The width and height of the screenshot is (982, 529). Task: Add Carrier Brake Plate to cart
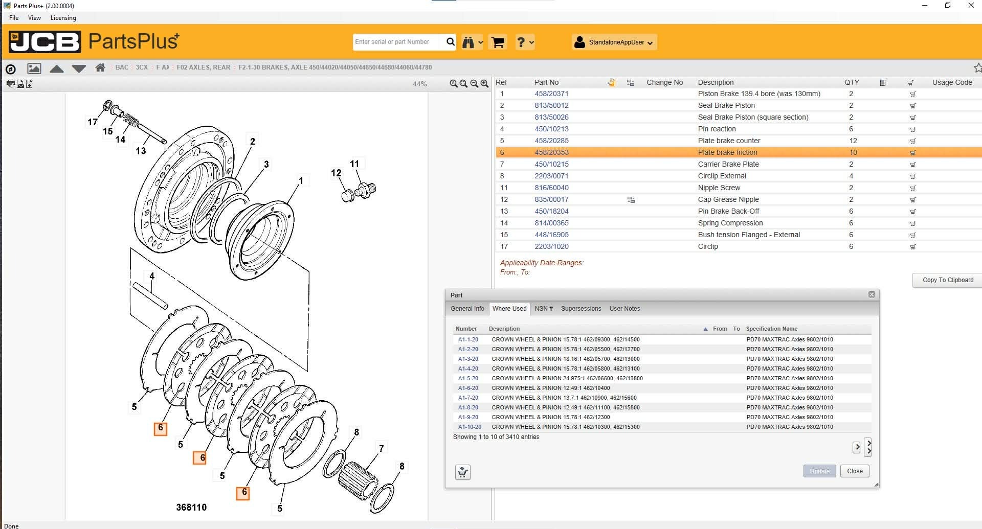(913, 165)
